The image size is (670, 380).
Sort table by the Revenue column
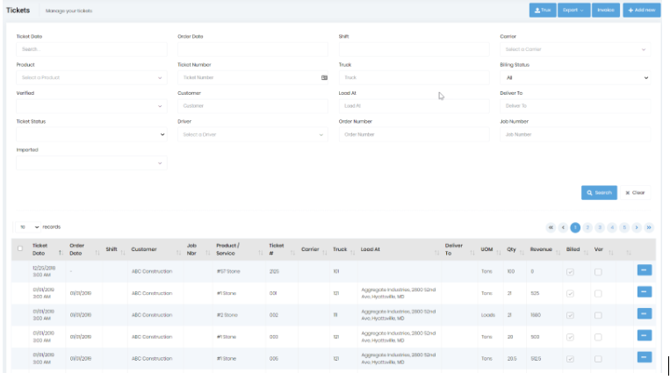pos(541,249)
